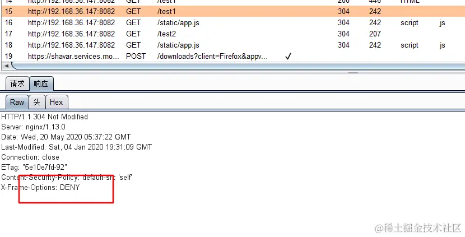This screenshot has height=237, width=465.
Task: Click the 304 status cell in row 15
Action: coord(343,12)
